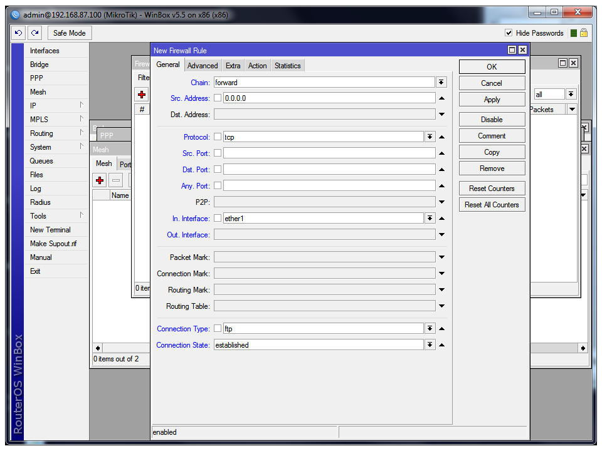Click the padlock icon at top right
Screen dimensions: 602x451
pyautogui.click(x=584, y=33)
